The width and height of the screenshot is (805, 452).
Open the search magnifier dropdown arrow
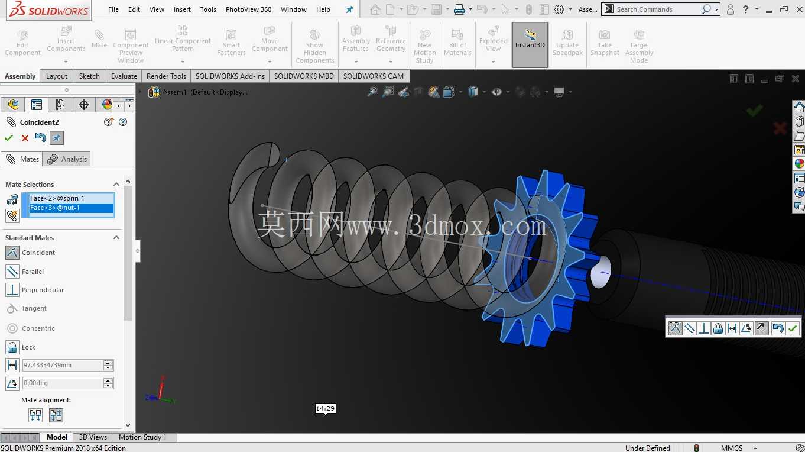click(717, 9)
